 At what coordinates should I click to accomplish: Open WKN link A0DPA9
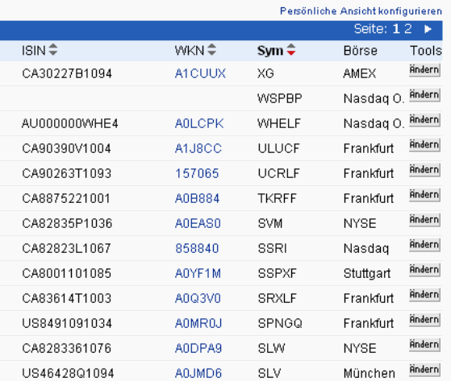point(198,348)
